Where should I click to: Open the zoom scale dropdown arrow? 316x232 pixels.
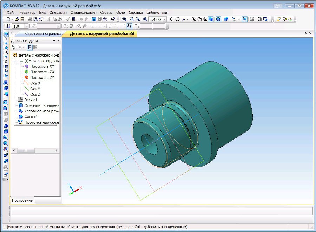coord(165,19)
